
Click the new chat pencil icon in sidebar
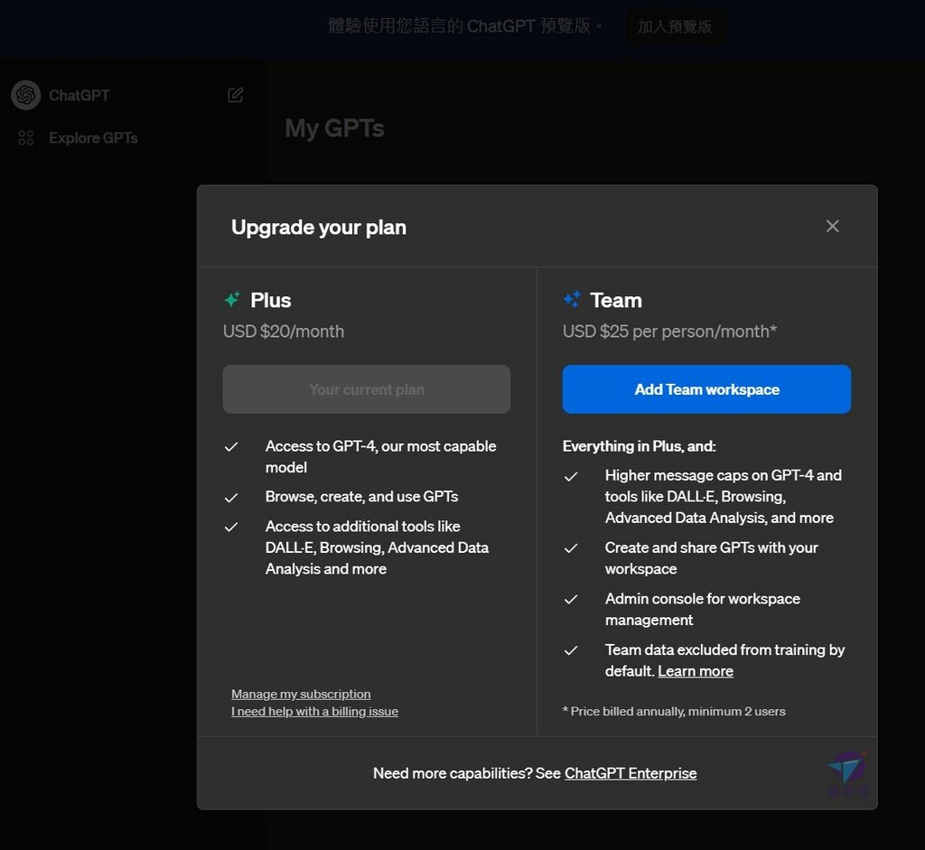point(236,95)
